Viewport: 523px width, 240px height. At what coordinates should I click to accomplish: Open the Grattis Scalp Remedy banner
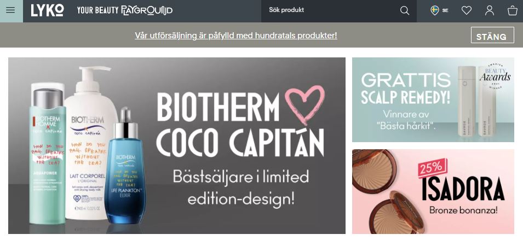point(433,100)
